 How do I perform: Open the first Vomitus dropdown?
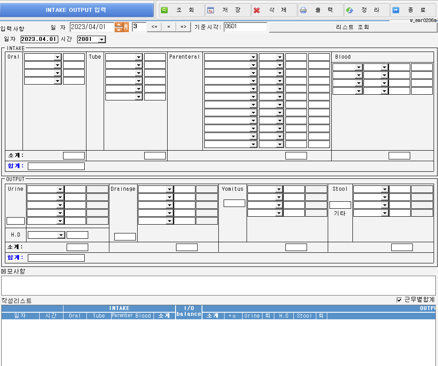tap(279, 189)
